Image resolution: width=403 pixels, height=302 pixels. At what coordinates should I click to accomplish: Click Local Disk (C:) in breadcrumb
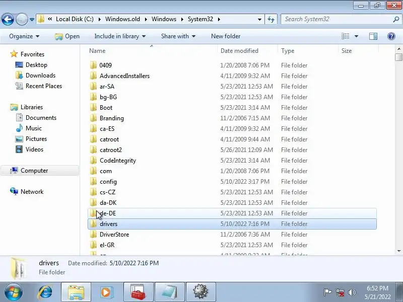pyautogui.click(x=75, y=19)
